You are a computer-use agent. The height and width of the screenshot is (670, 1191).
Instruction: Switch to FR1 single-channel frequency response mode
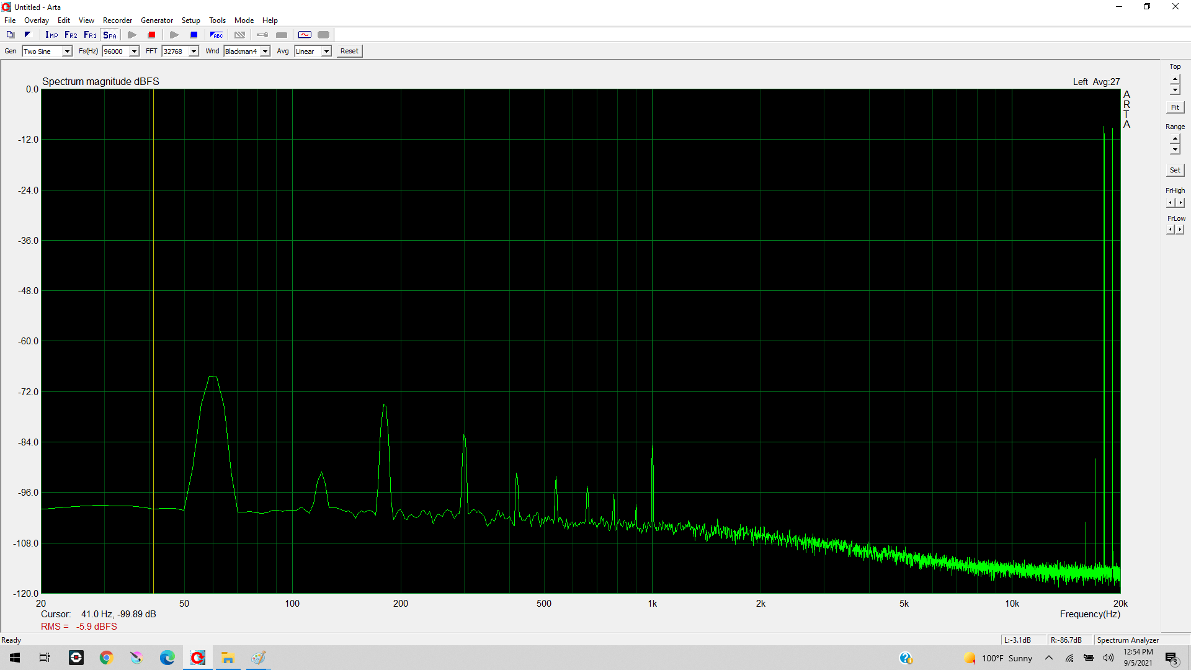[90, 35]
